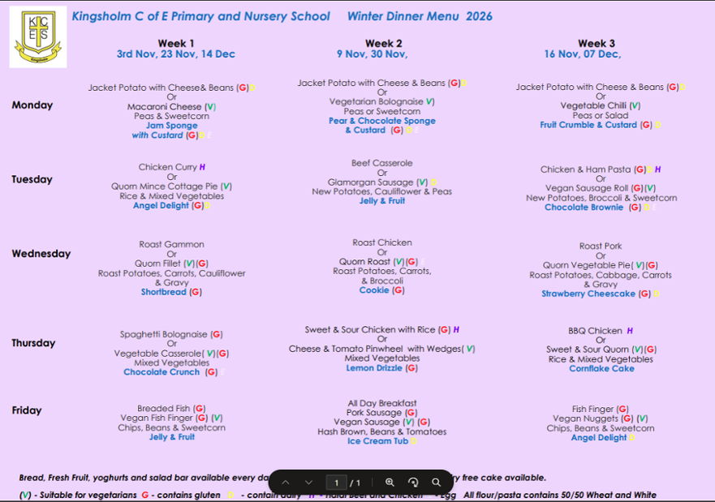715x502 pixels.
Task: Click the 'Wednesday' row label
Action: (x=41, y=254)
